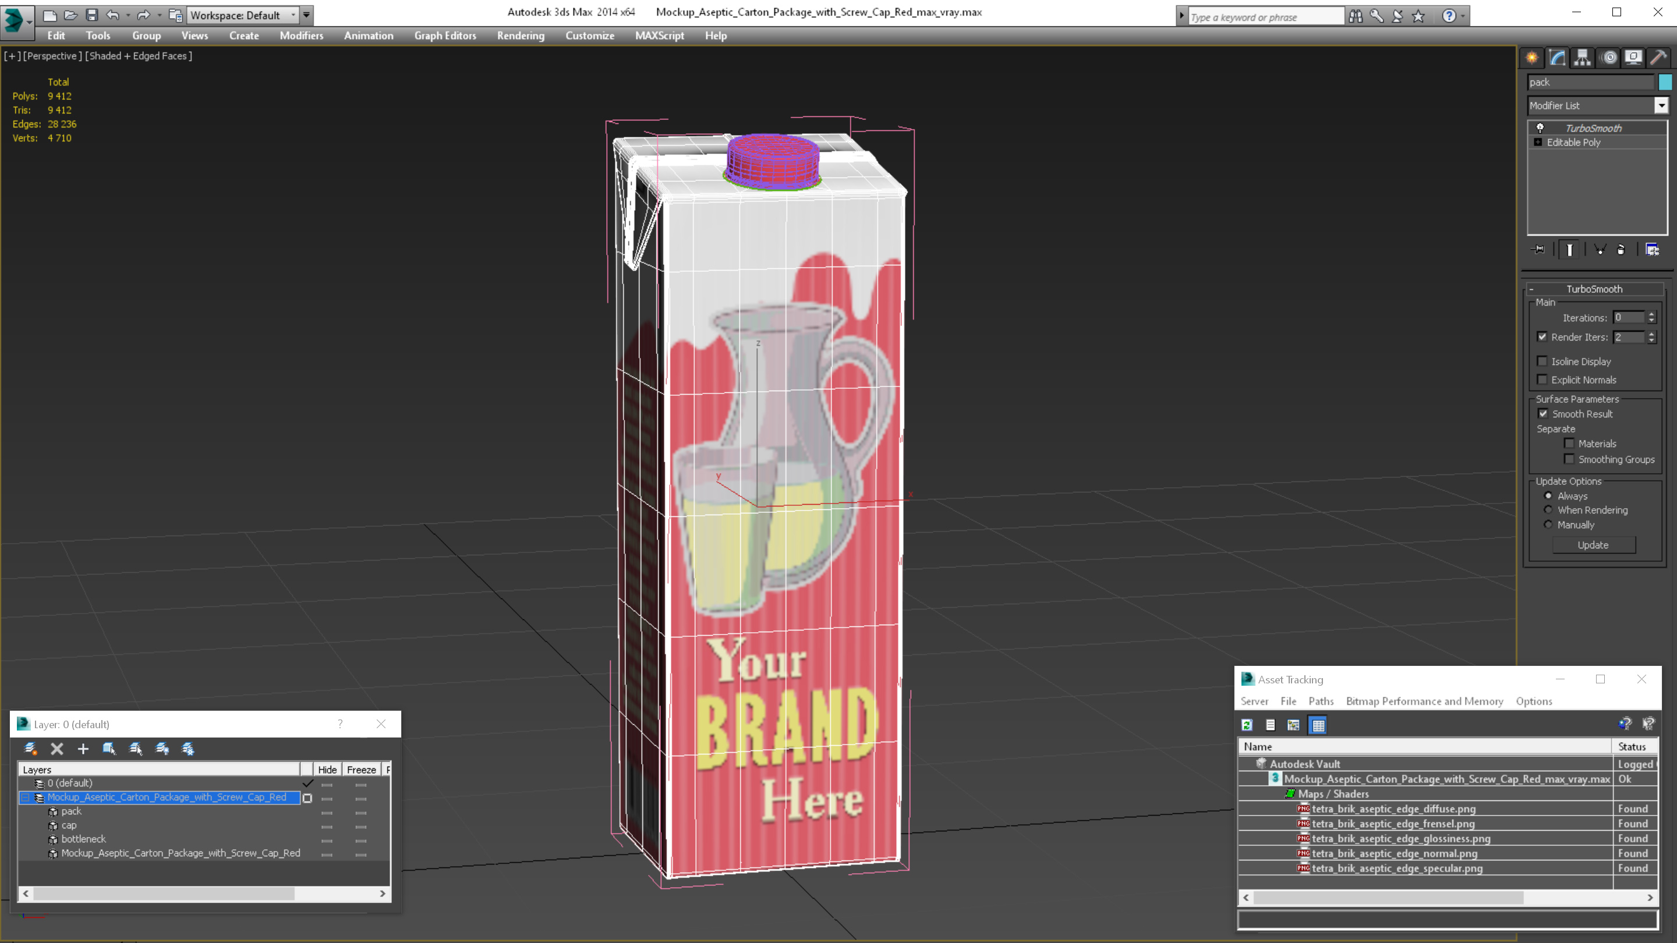
Task: Select the Always update option
Action: pyautogui.click(x=1548, y=495)
